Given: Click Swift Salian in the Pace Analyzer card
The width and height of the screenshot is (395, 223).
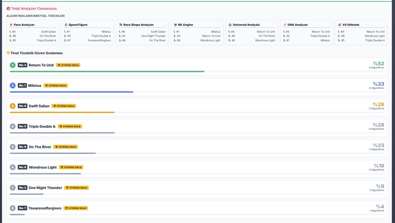Looking at the screenshot, I should 49,32.
